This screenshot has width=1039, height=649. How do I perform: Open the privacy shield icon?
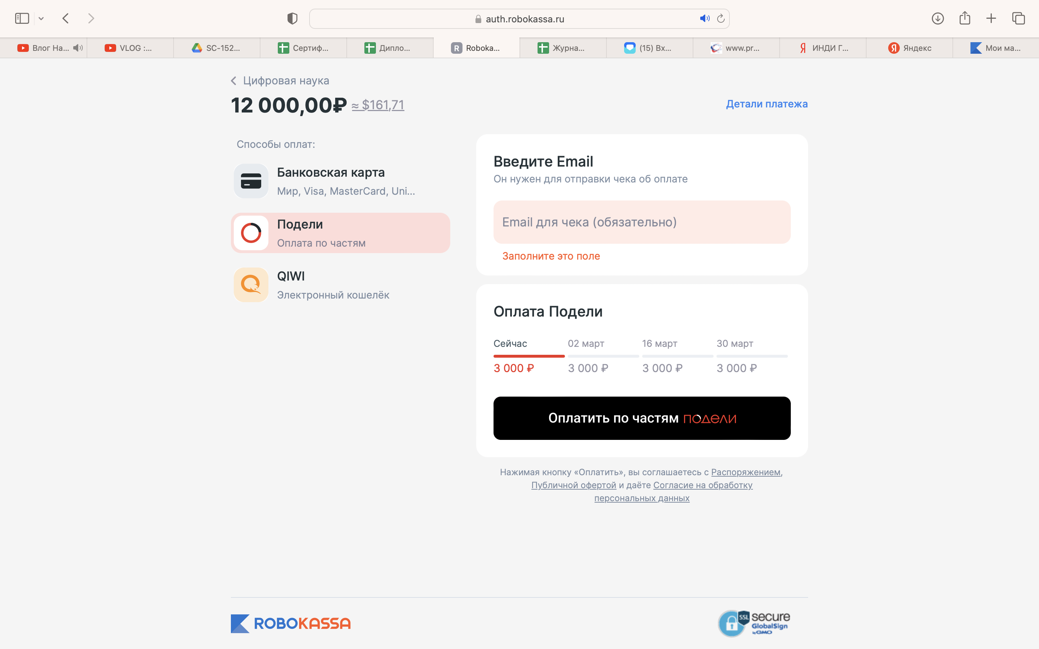click(292, 18)
